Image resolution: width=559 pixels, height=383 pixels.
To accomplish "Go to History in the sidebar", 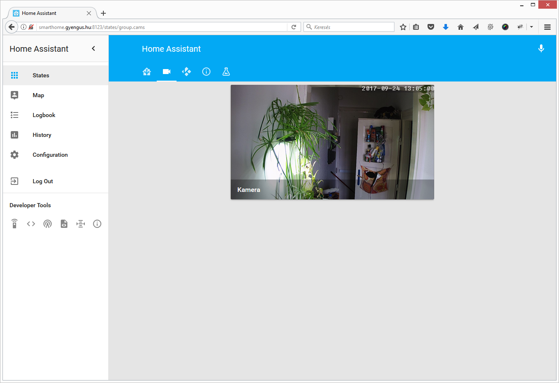I will tap(42, 135).
